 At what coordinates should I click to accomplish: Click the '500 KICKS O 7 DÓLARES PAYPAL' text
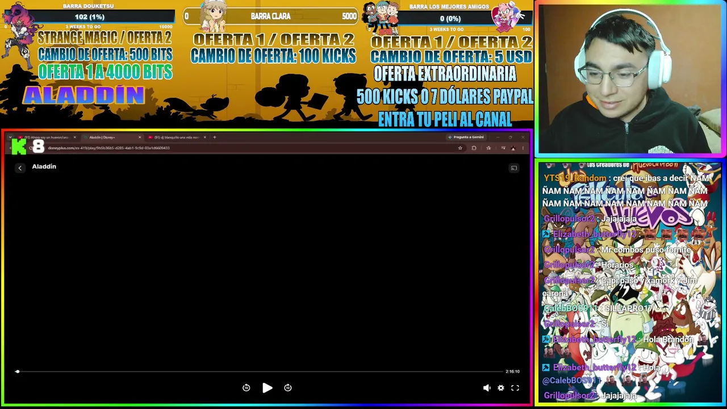coord(445,97)
